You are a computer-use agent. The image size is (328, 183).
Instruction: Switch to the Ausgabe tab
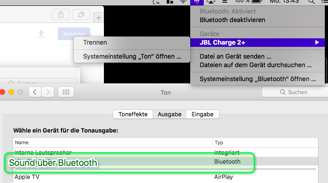[169, 114]
